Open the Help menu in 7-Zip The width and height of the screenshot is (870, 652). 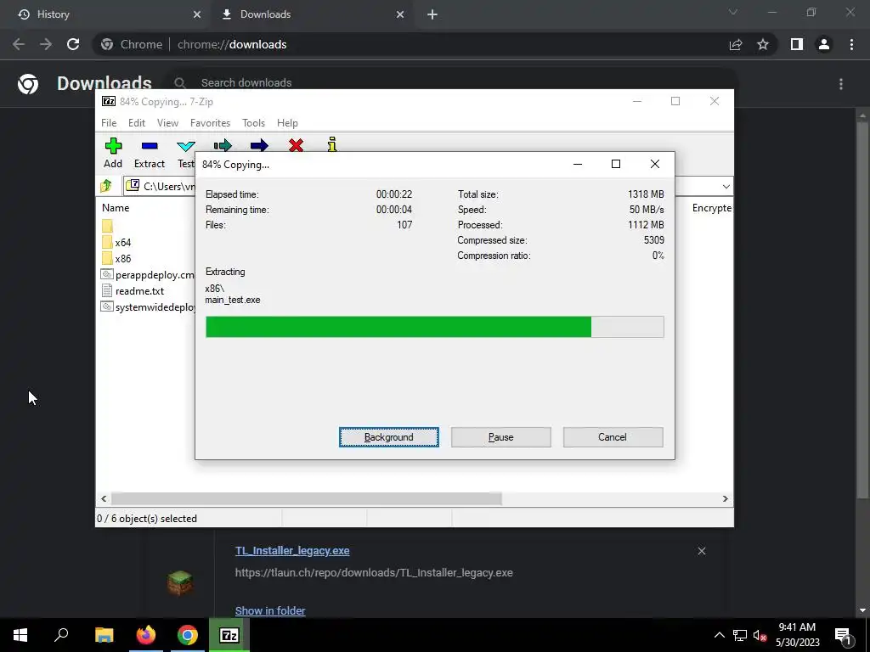(287, 123)
